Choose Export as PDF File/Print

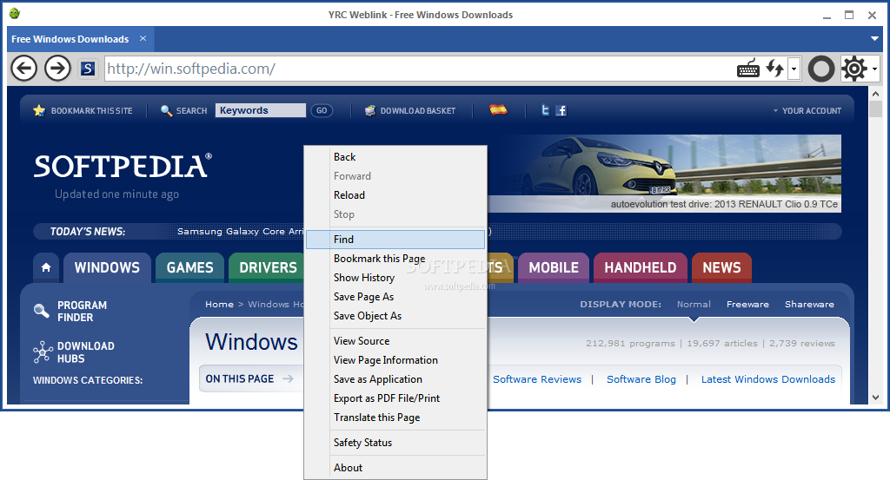point(395,398)
